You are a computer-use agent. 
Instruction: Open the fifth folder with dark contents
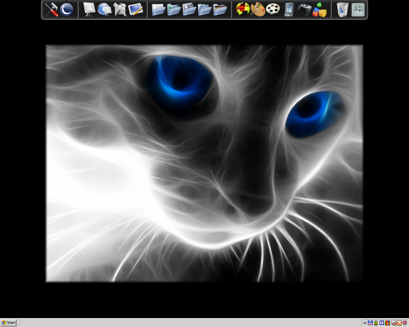pos(220,10)
